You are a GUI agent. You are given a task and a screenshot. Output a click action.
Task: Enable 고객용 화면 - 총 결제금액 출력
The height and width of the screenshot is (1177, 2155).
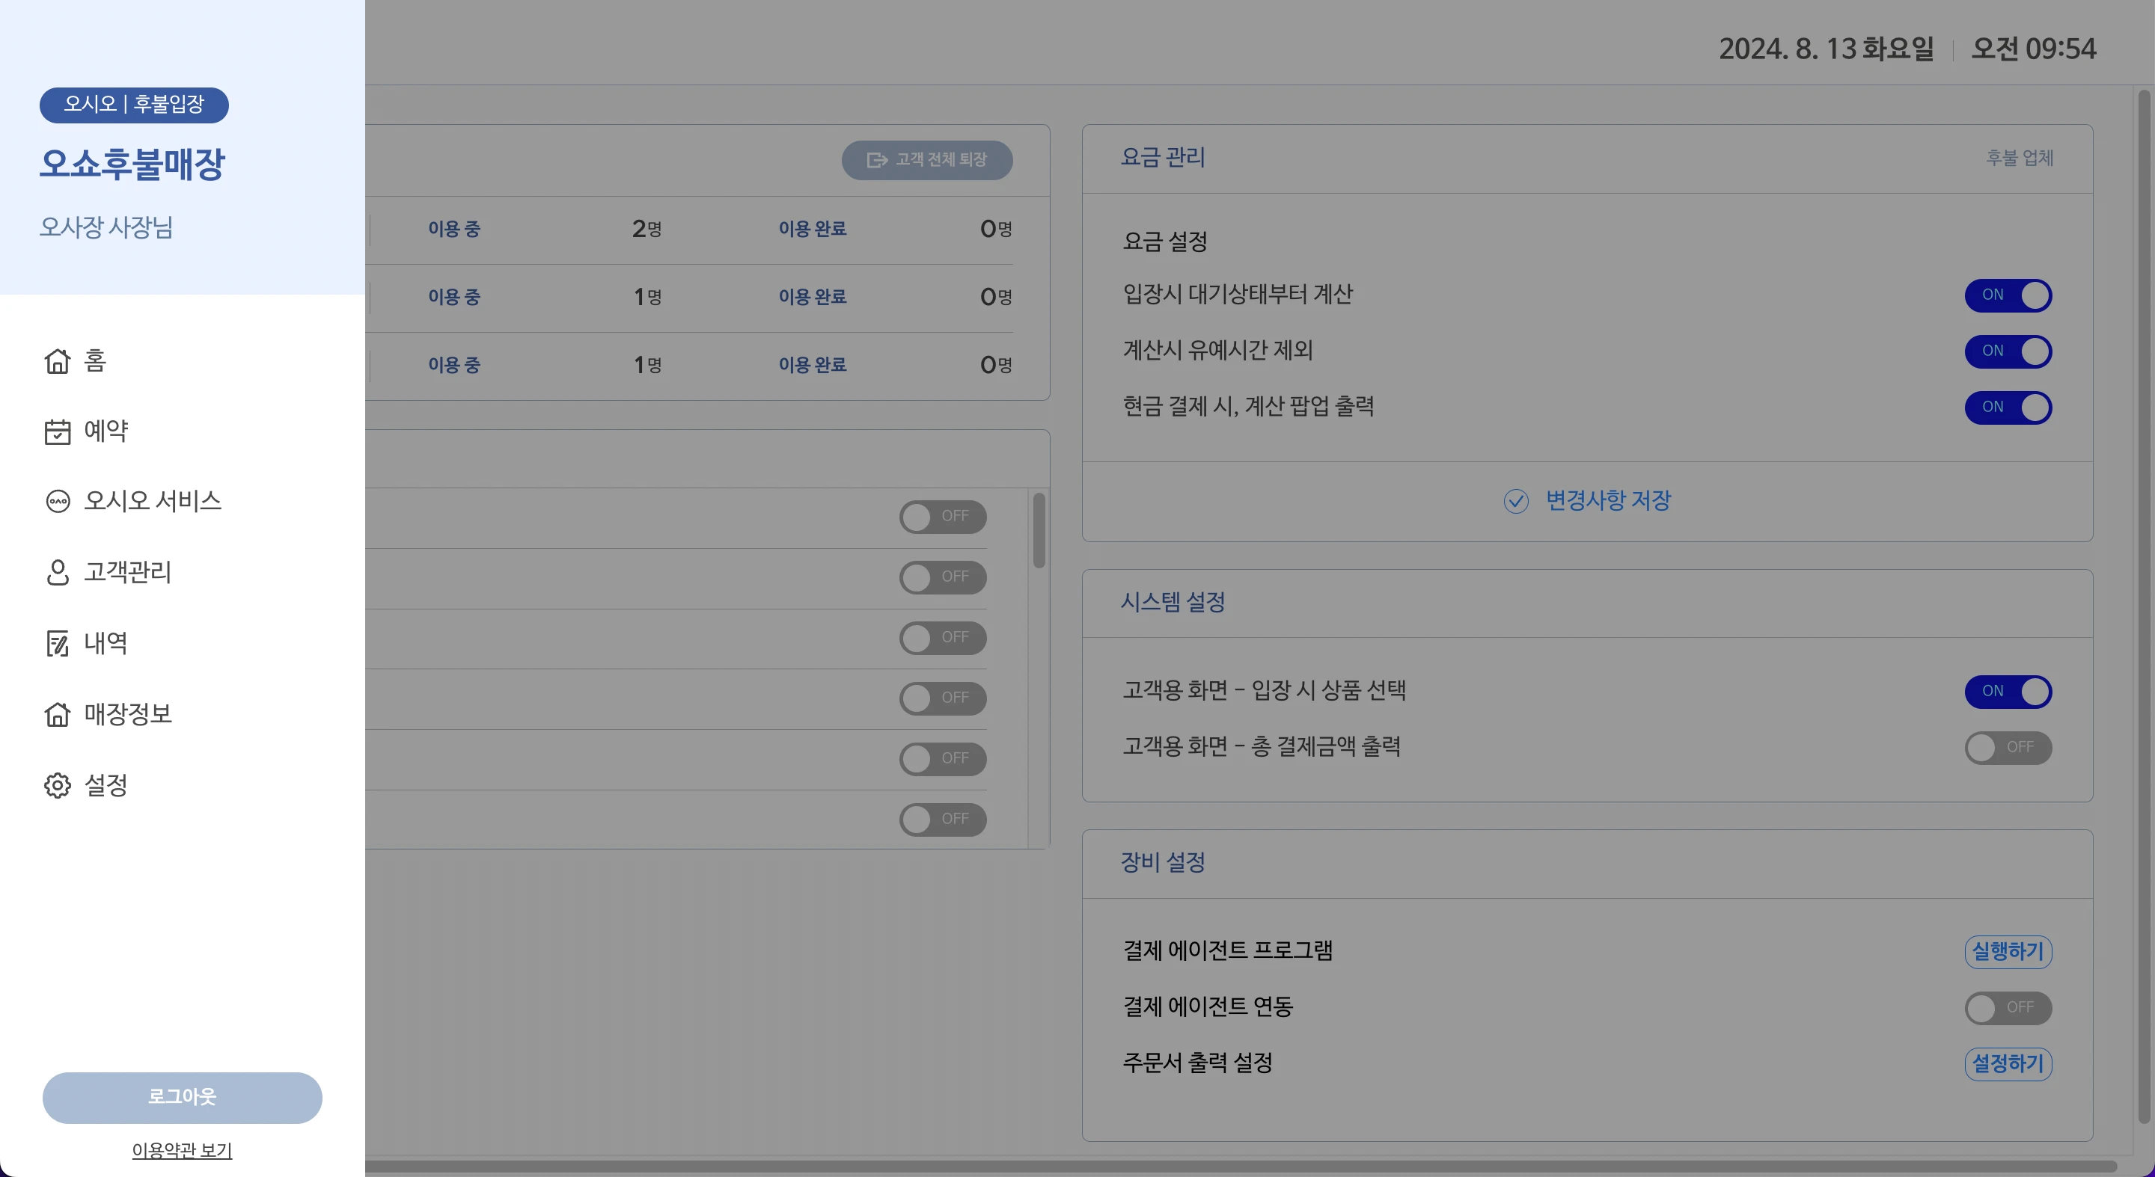(x=2008, y=747)
